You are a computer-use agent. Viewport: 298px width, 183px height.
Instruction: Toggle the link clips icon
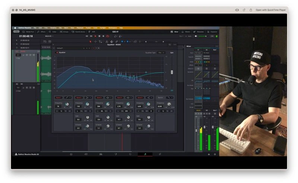pyautogui.click(x=117, y=41)
